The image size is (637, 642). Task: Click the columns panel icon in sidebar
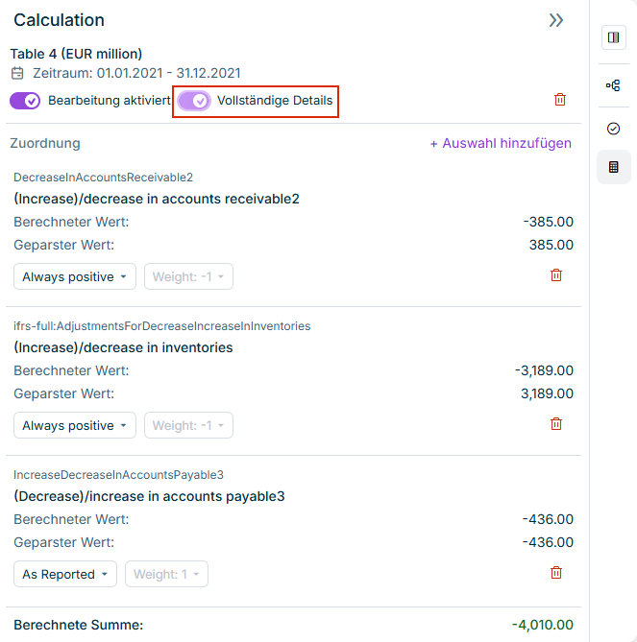pos(613,37)
